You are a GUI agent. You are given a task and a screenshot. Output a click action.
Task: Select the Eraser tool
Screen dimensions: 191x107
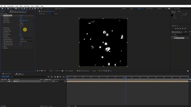(x=35, y=9)
